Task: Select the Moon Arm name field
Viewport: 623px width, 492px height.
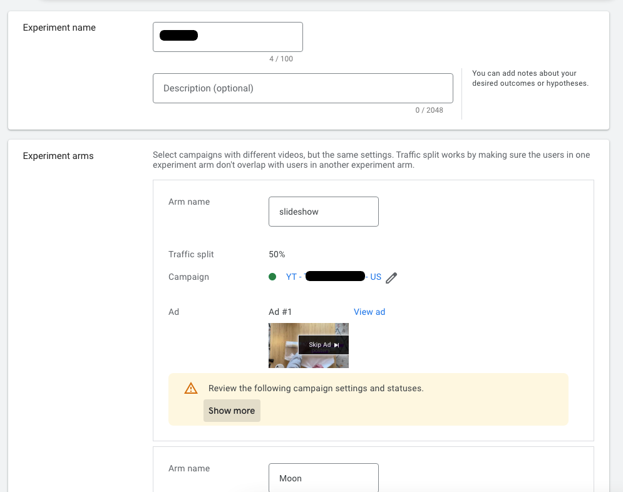Action: coord(324,478)
